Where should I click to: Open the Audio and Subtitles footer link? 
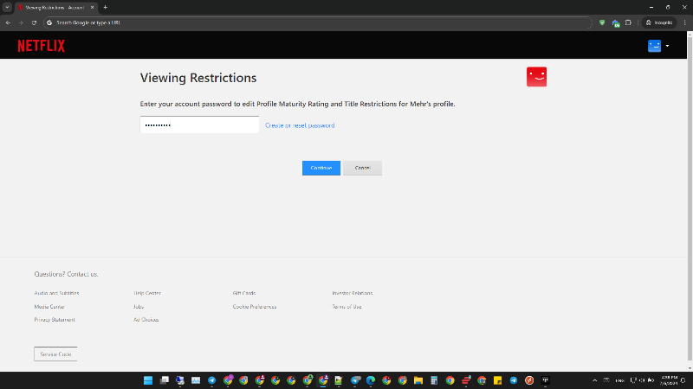[x=56, y=293]
